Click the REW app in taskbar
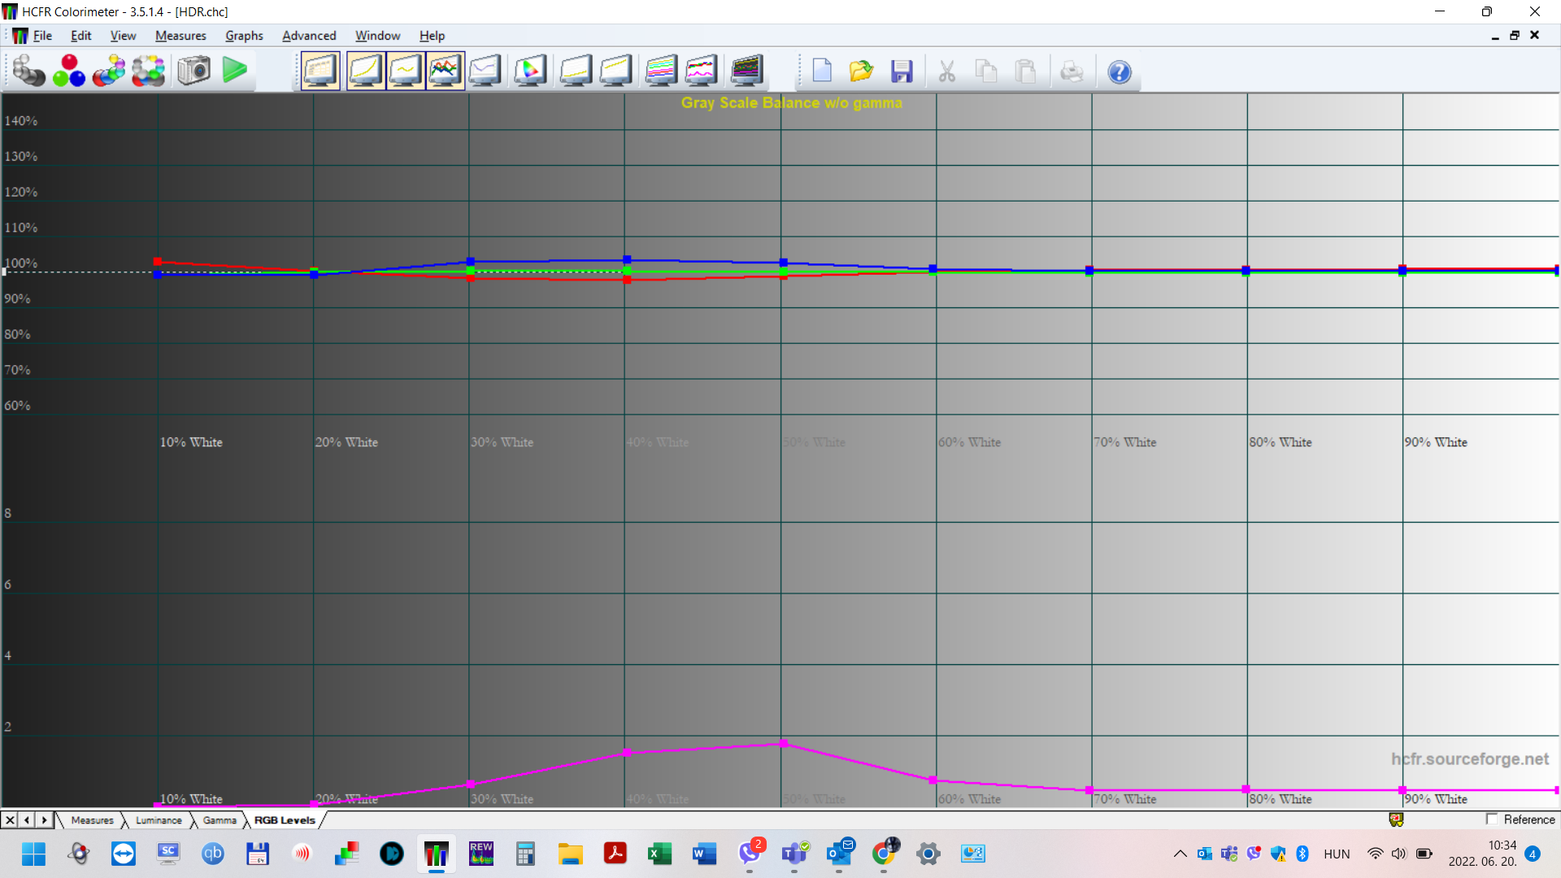1561x878 pixels. [481, 854]
